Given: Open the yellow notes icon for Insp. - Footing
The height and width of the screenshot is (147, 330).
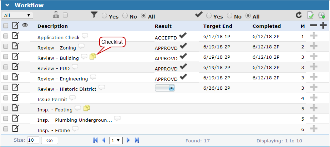Looking at the screenshot, I should coord(87,108).
